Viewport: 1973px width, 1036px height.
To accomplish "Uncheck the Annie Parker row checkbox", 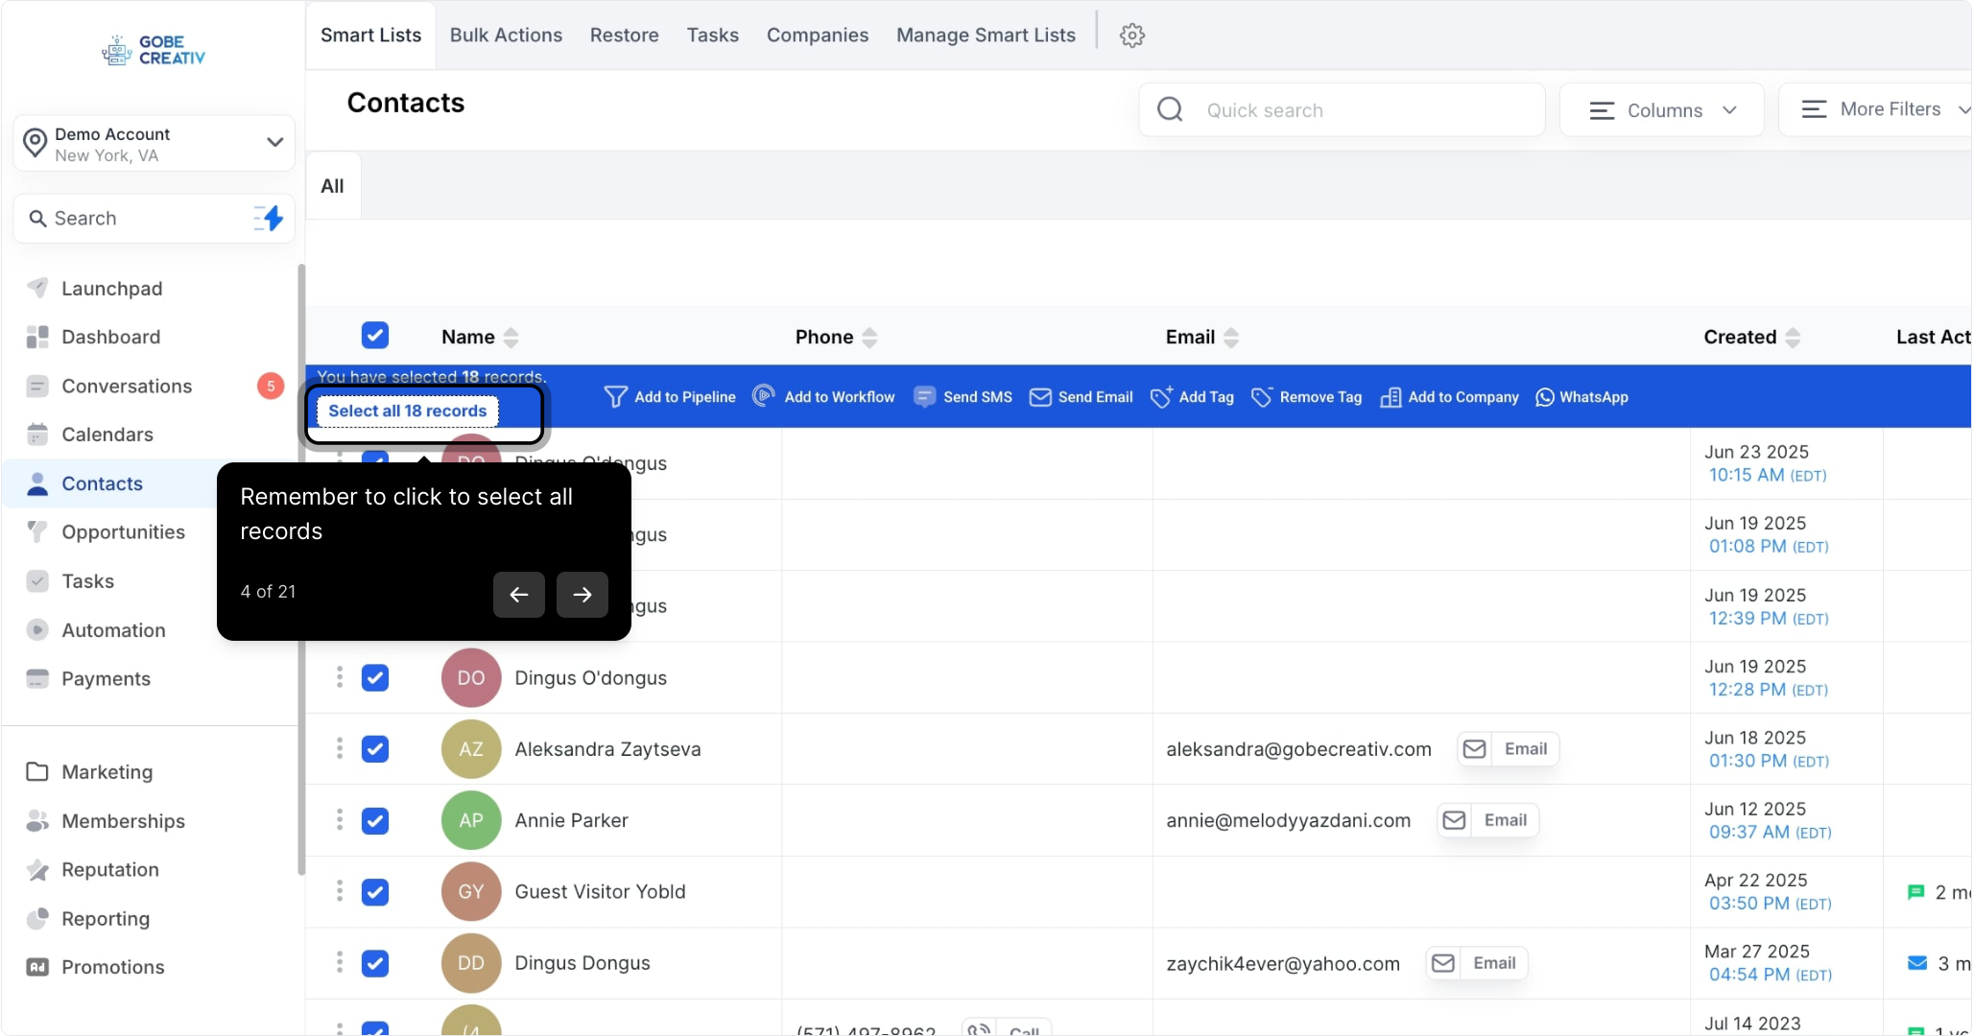I will pos(375,821).
